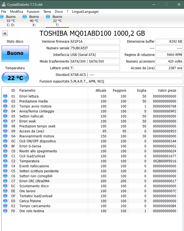Screen dimensions: 184x231
Task: Click status orb for attribute 09 Acceso da (ore)
Action: point(5,131)
